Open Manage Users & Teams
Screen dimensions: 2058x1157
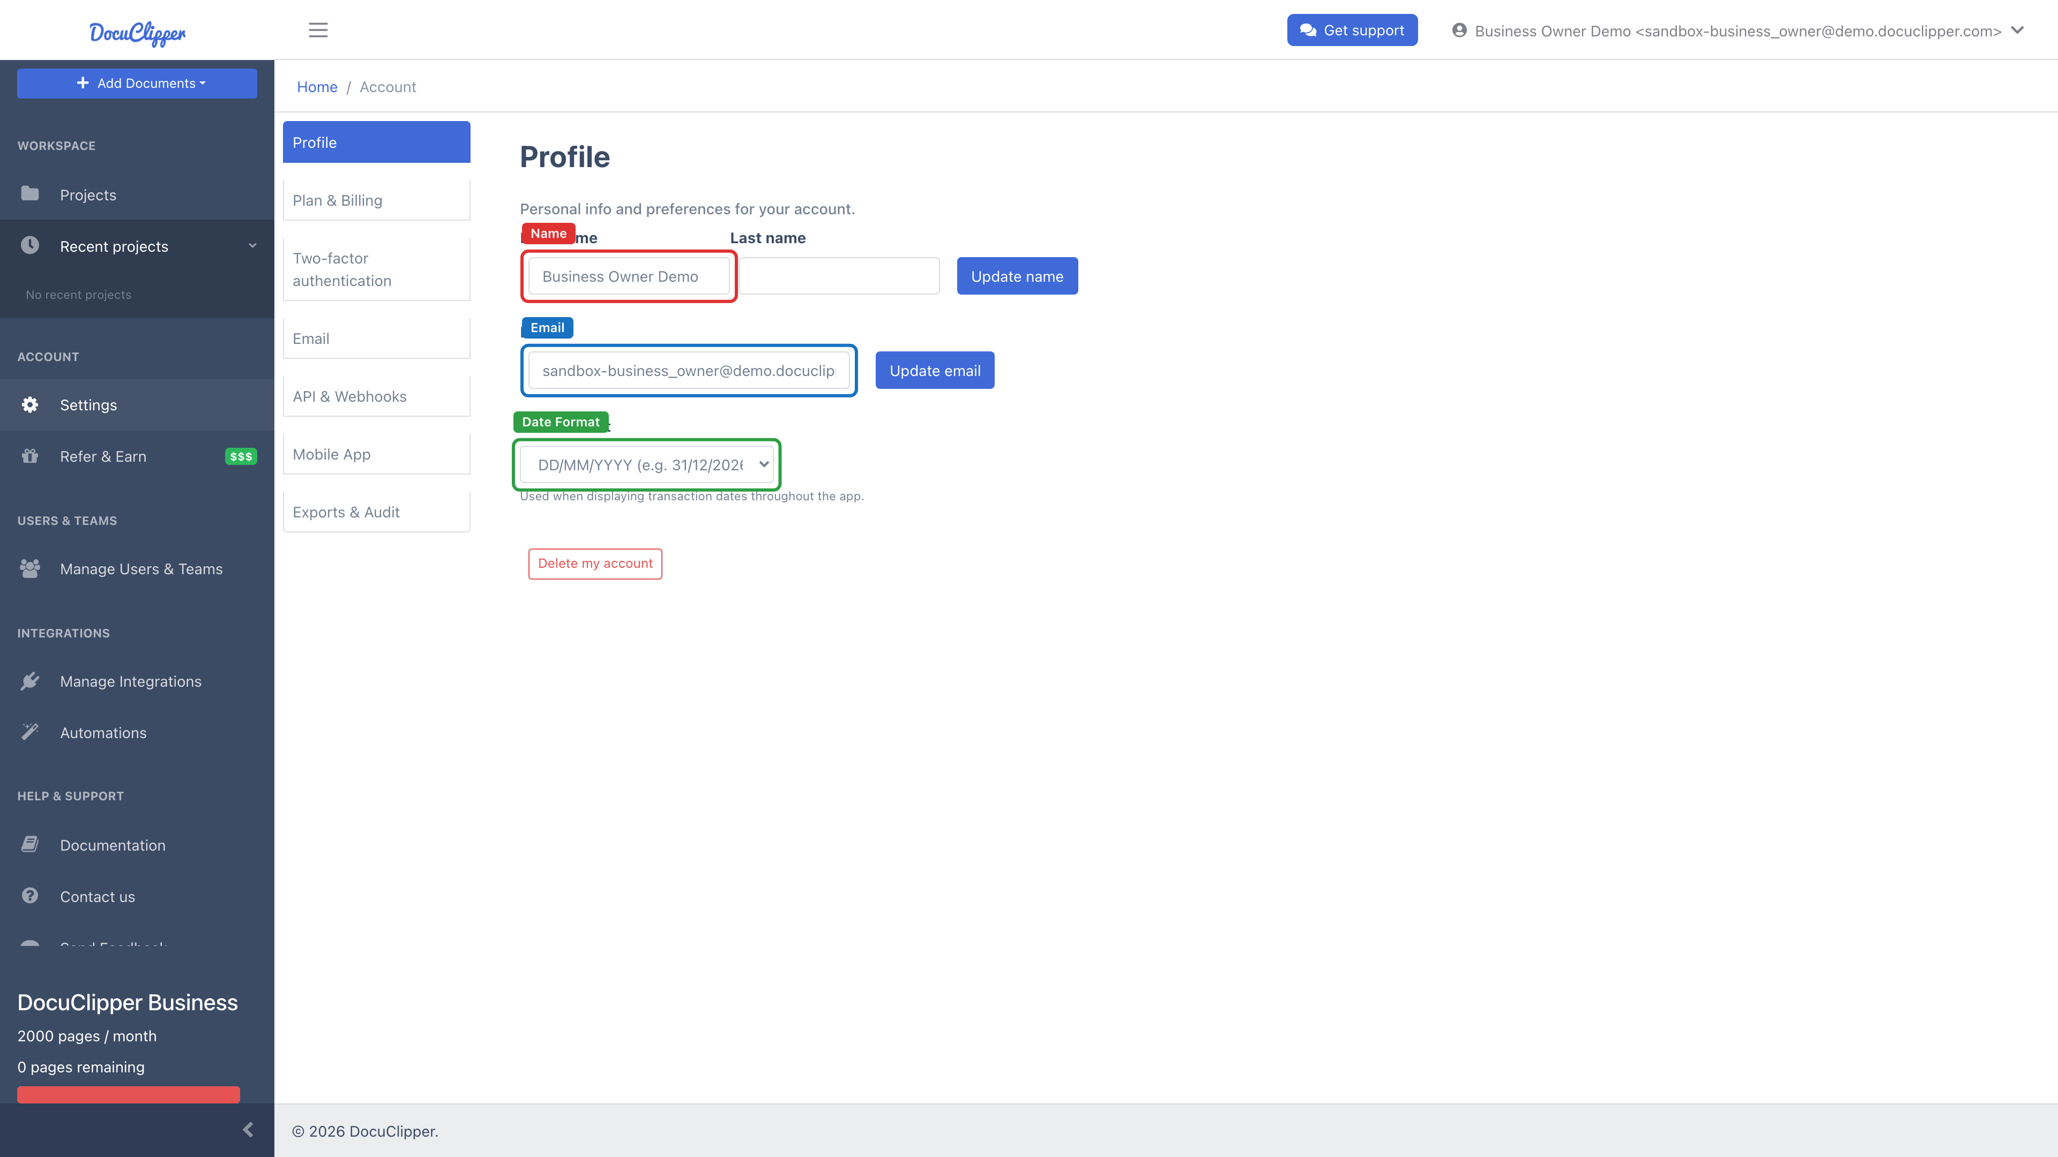[x=137, y=569]
